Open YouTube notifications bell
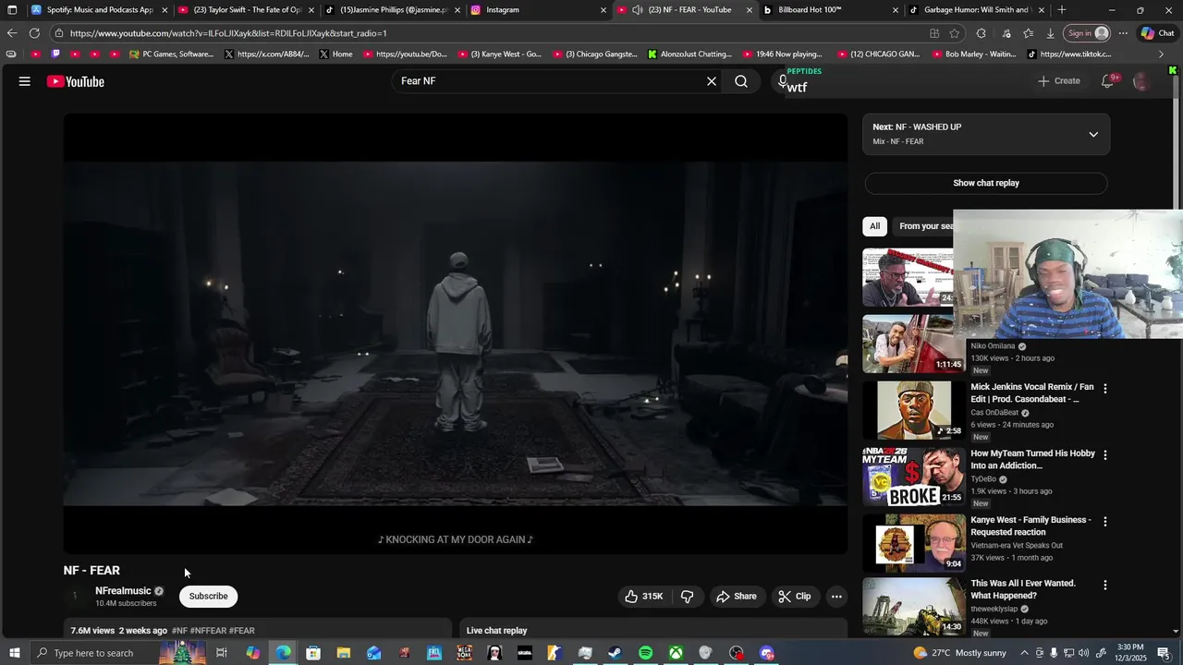 pyautogui.click(x=1107, y=81)
